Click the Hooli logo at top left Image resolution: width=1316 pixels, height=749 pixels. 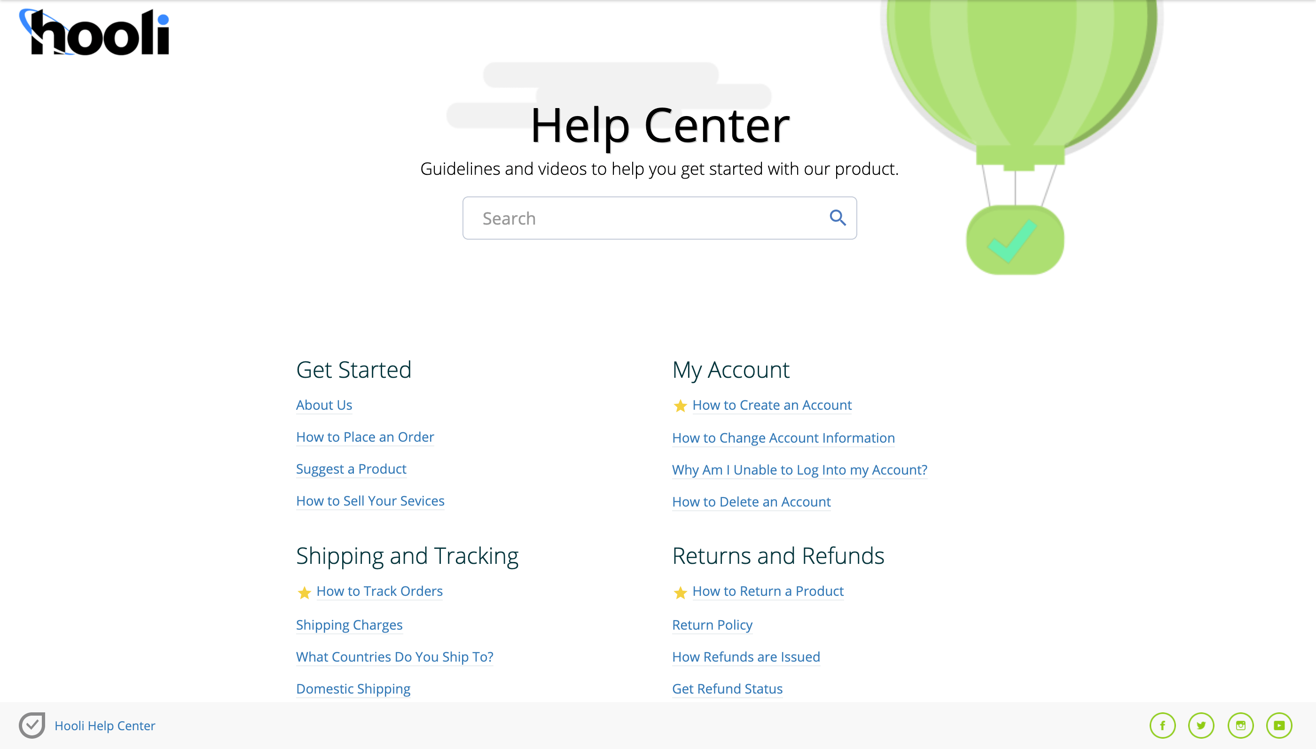coord(94,32)
